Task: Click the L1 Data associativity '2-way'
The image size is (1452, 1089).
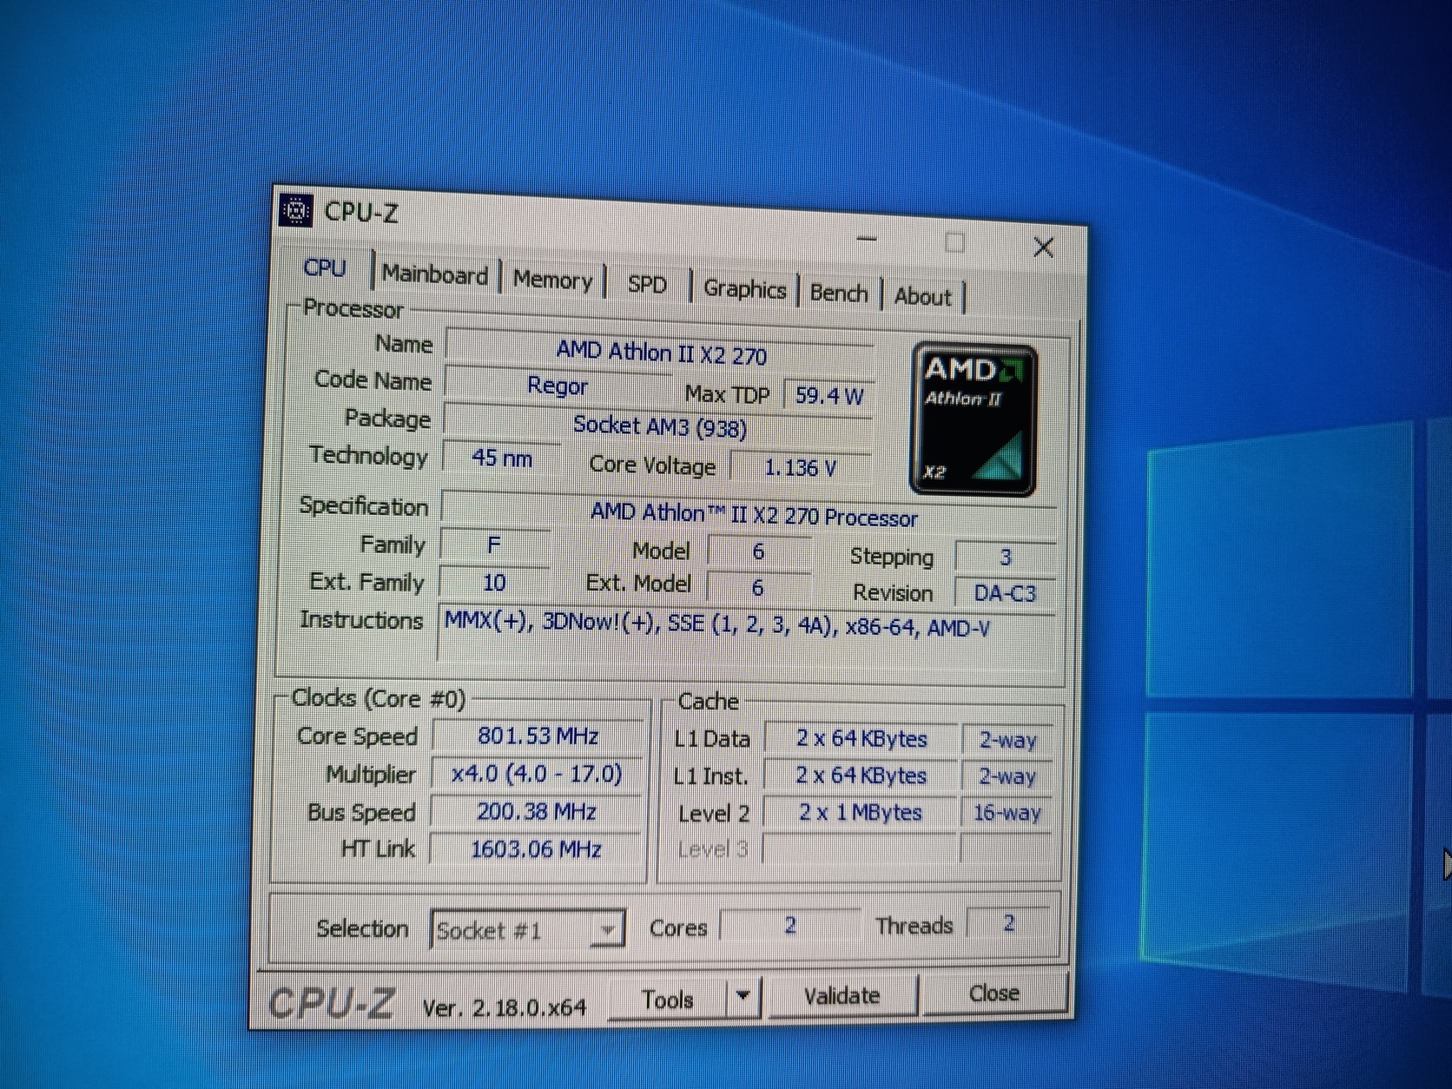Action: click(1007, 741)
